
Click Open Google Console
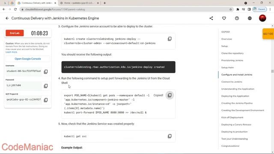pyautogui.click(x=28, y=59)
